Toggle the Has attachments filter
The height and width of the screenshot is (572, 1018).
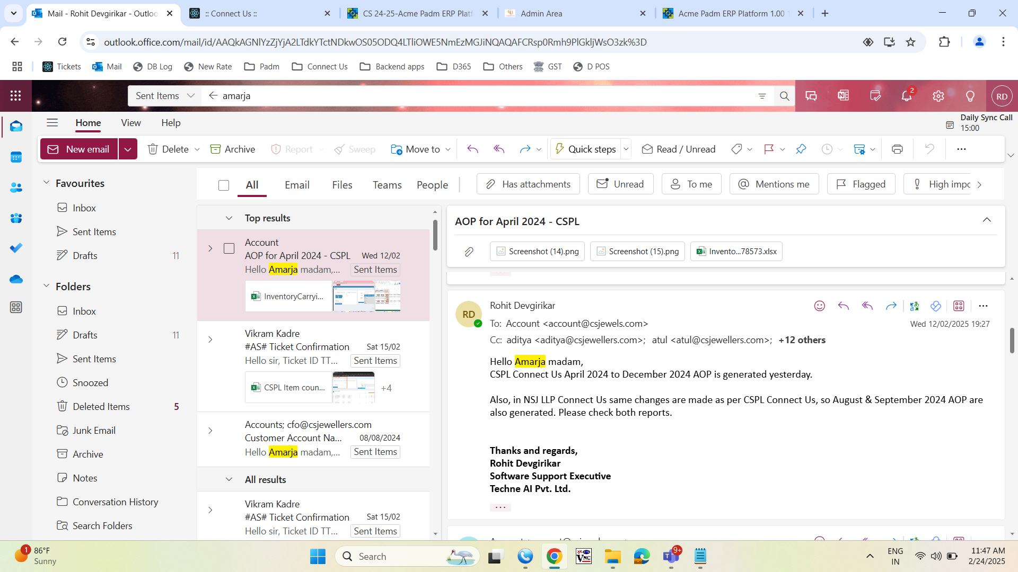[528, 184]
